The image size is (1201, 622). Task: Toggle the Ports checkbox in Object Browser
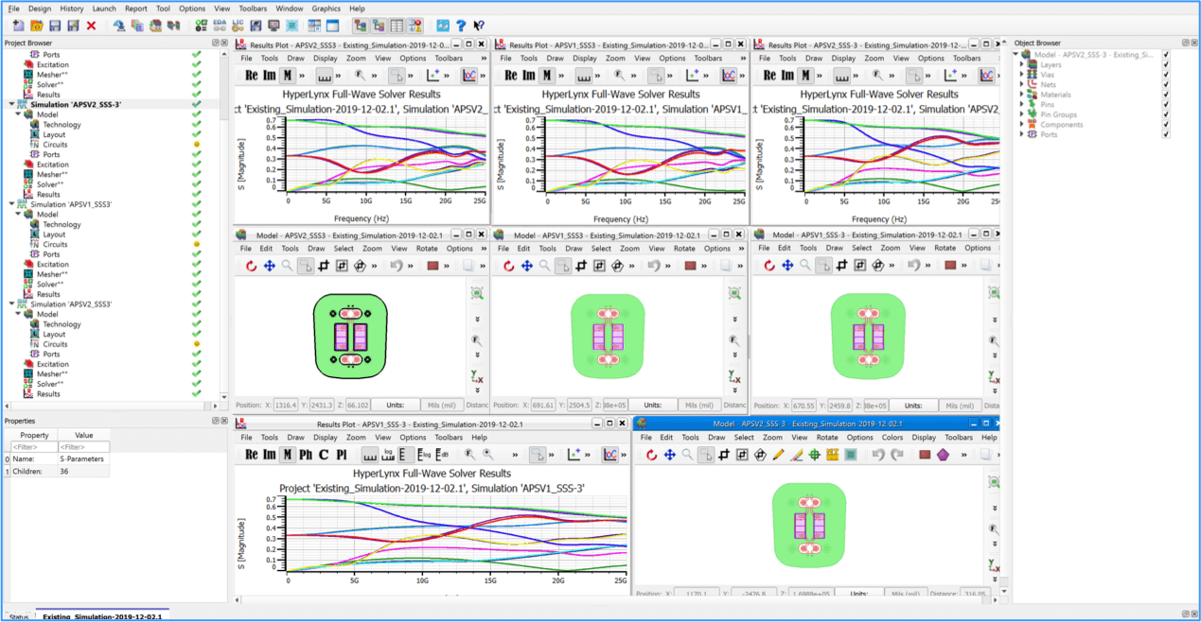1166,134
